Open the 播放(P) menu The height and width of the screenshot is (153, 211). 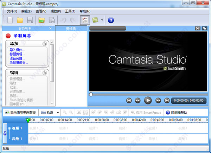(x=56, y=11)
